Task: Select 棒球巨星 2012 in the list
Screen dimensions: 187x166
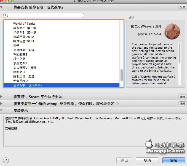Action: pos(62,37)
